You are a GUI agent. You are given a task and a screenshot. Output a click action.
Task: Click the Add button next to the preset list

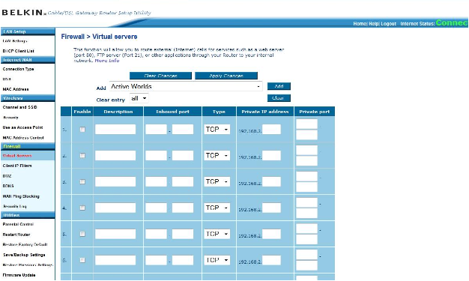click(279, 86)
